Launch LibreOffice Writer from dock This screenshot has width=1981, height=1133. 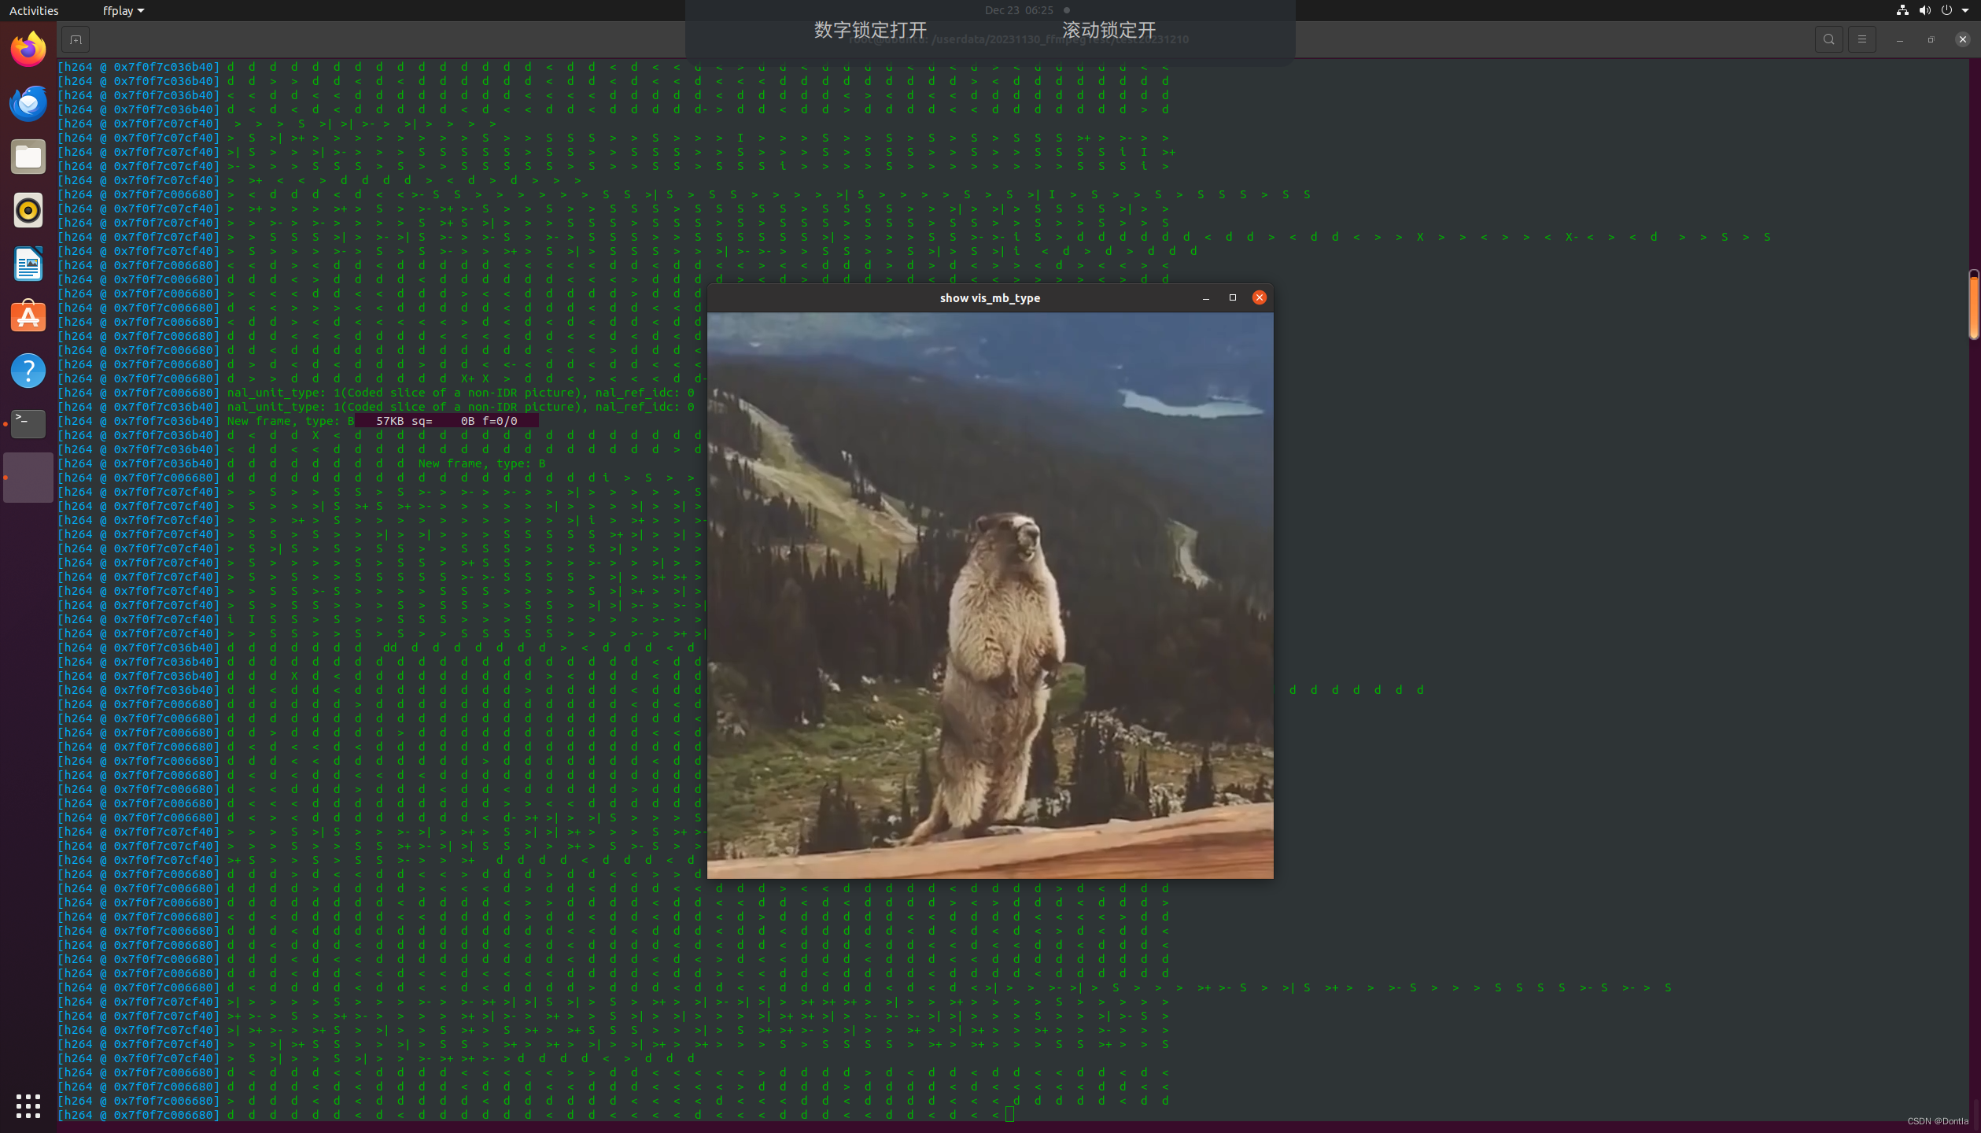[x=28, y=264]
